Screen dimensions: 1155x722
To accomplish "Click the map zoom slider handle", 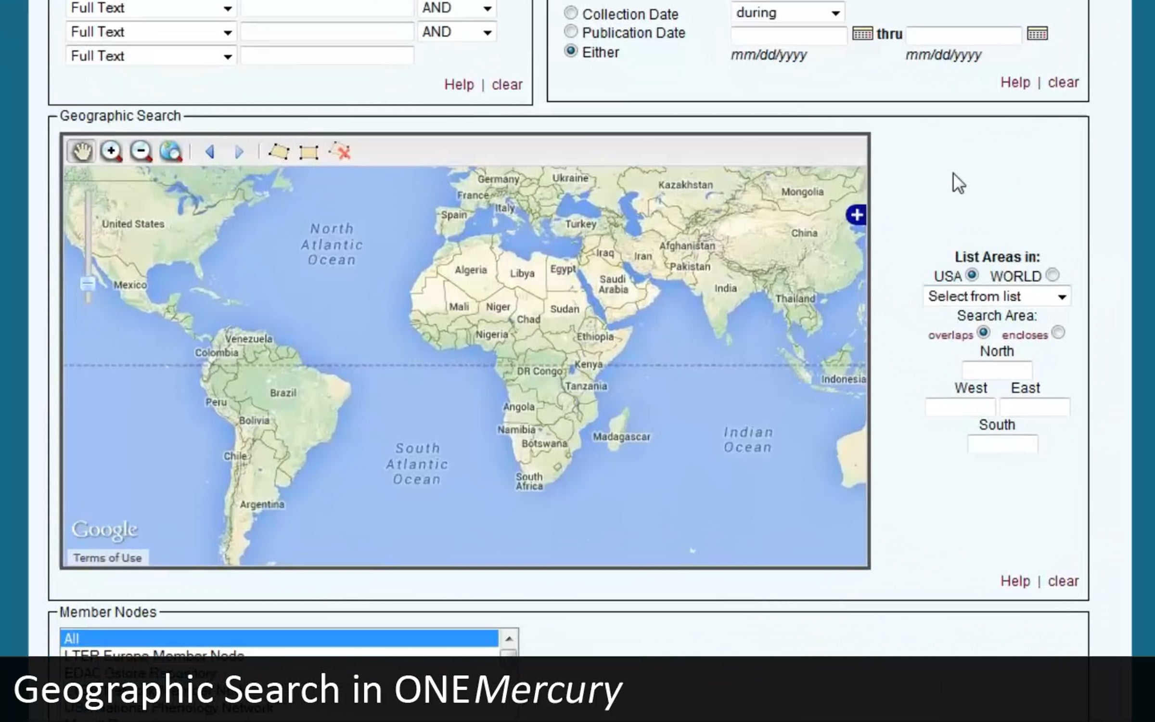I will click(88, 283).
